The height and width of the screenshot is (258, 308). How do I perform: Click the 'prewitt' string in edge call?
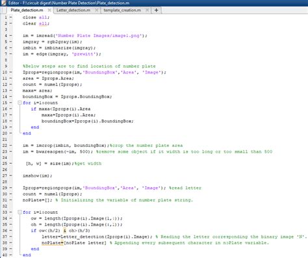pos(84,54)
